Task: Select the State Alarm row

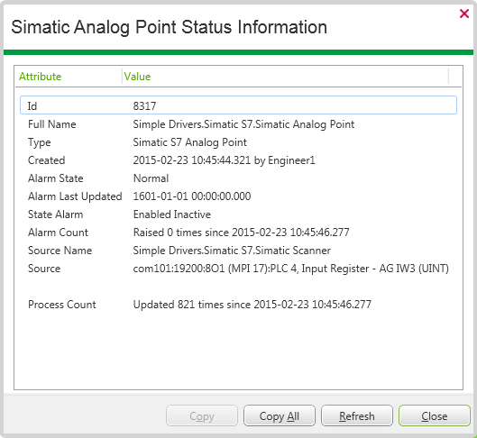Action: pyautogui.click(x=238, y=214)
